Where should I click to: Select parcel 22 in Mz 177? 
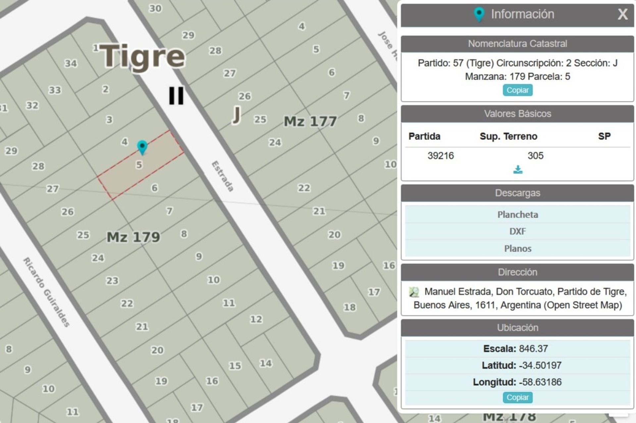tap(304, 188)
